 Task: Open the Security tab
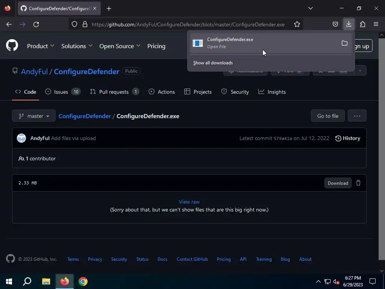tap(235, 92)
